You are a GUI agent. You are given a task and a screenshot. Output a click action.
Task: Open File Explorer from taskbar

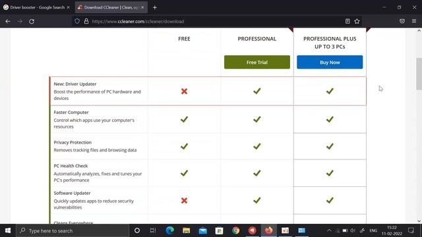186,230
